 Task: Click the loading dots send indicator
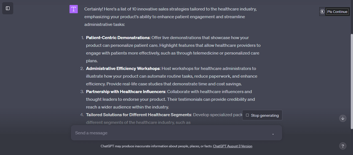coord(273,134)
